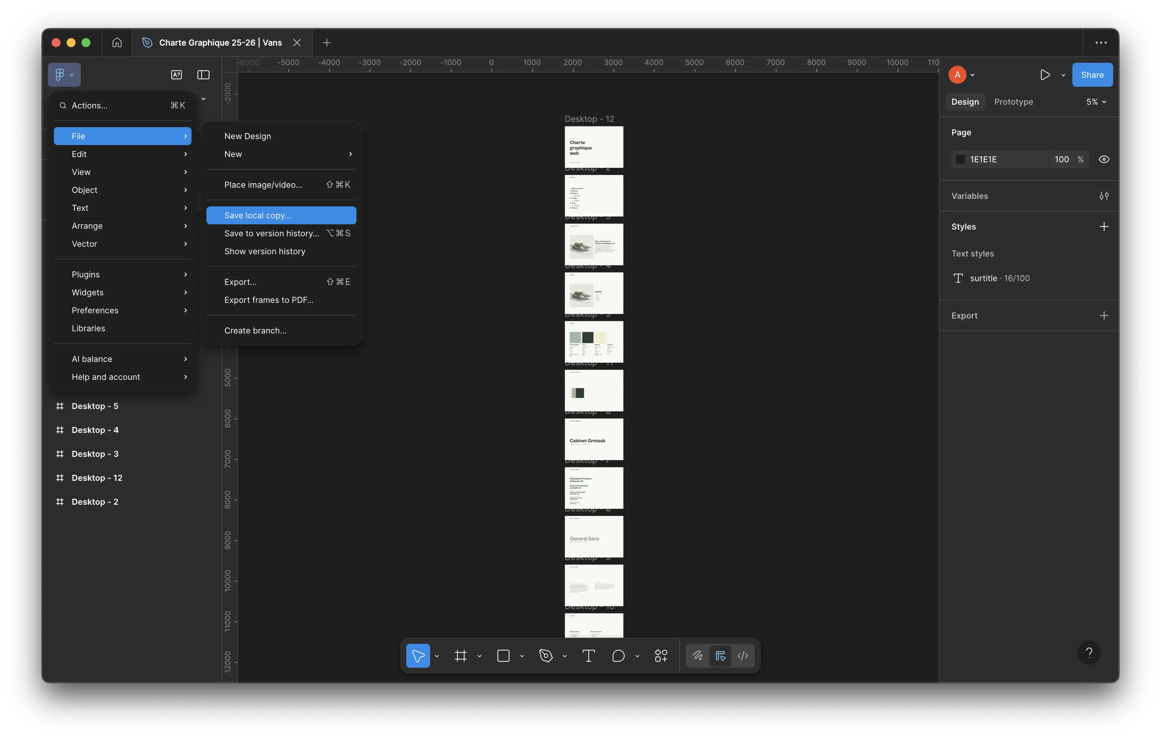Select the Frame tool in bottom toolbar
The height and width of the screenshot is (738, 1161).
[460, 656]
